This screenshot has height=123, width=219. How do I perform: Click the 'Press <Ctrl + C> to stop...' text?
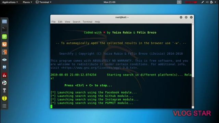pos(88,85)
